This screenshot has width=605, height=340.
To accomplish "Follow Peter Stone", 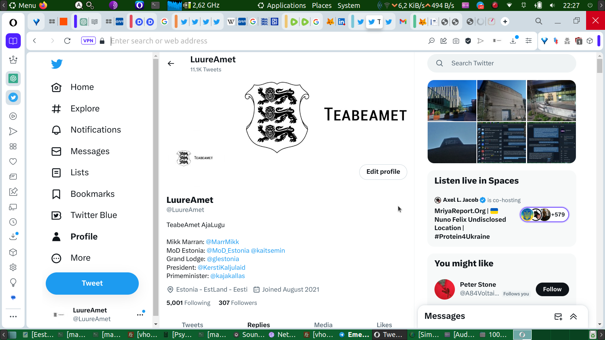I will [x=552, y=289].
